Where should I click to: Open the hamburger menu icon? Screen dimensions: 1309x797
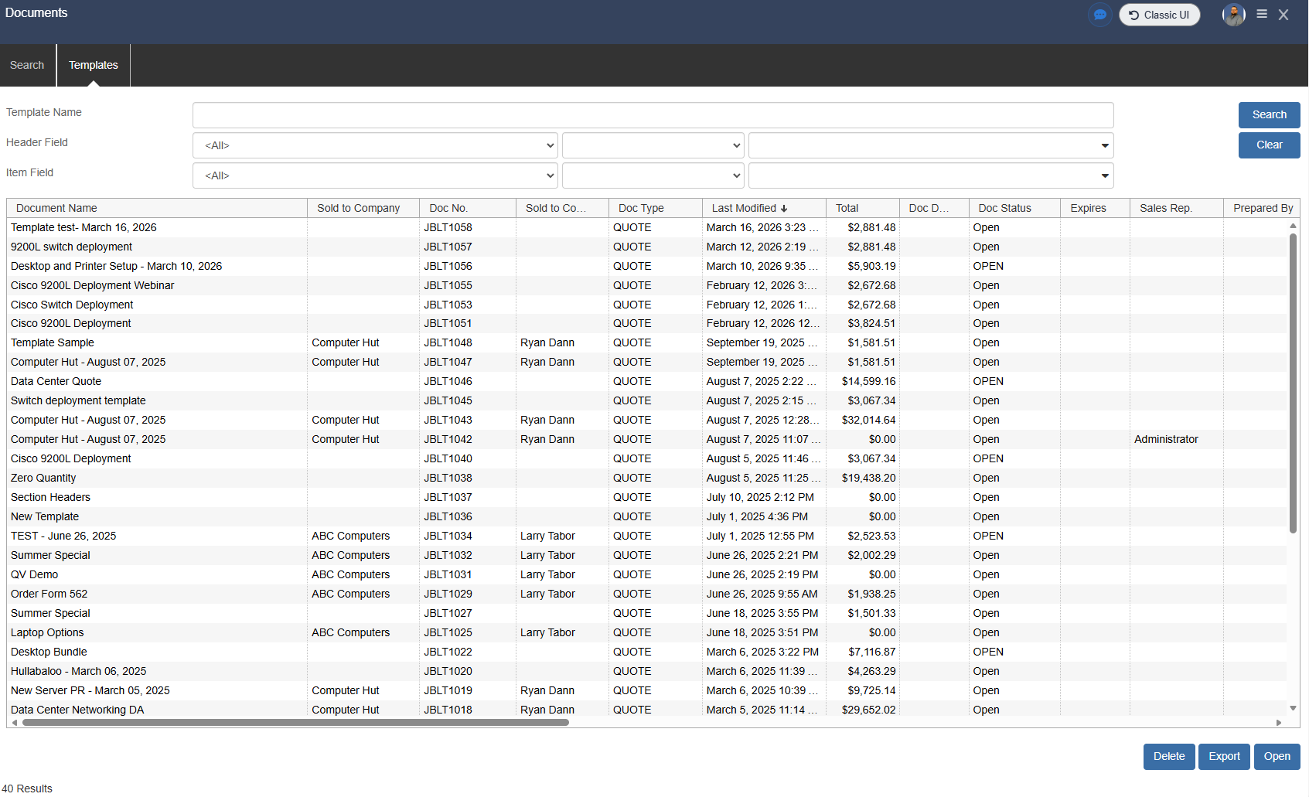tap(1262, 14)
